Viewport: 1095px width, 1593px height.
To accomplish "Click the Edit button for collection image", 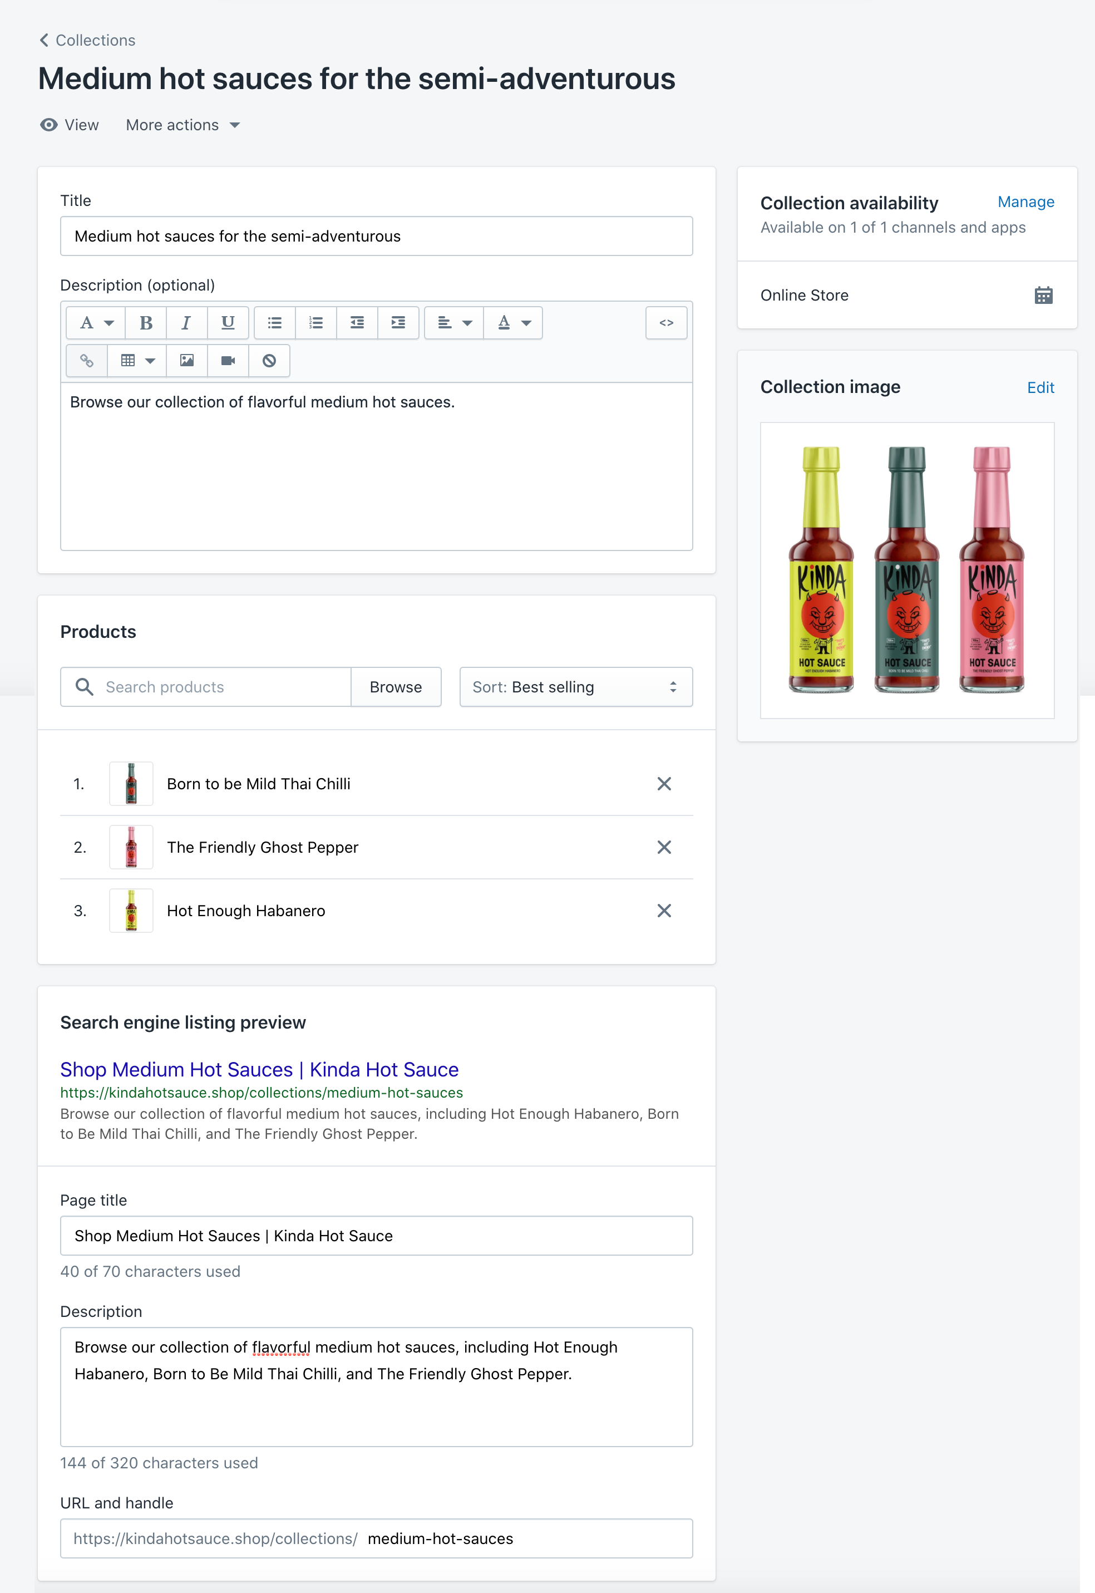I will [x=1039, y=387].
